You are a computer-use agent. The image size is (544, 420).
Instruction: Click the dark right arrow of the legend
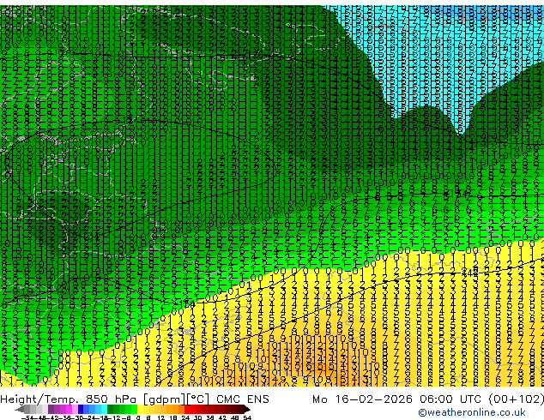click(x=247, y=409)
